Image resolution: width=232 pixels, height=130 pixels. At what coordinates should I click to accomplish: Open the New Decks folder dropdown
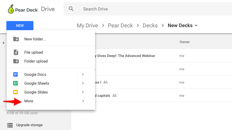(x=196, y=25)
